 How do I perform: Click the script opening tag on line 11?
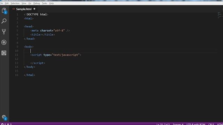point(56,55)
